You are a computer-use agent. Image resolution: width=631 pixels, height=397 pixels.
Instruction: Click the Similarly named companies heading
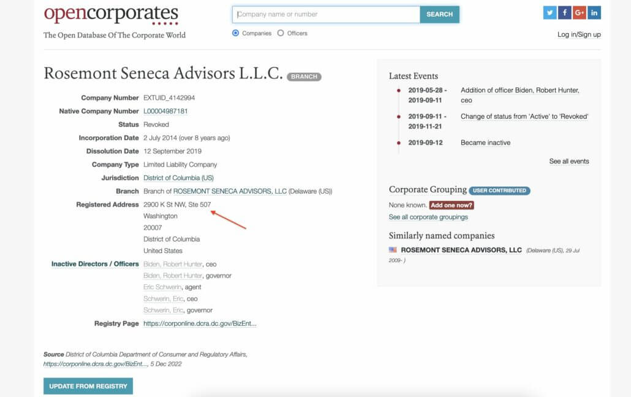[x=442, y=235]
